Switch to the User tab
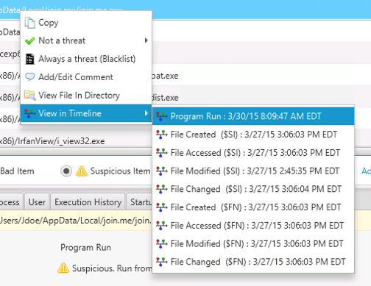 [37, 202]
